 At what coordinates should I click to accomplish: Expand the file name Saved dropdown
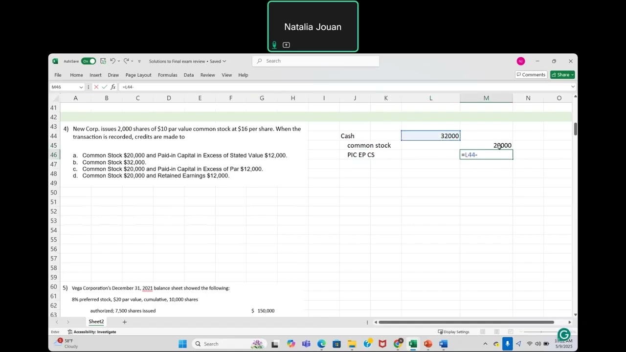pos(224,61)
